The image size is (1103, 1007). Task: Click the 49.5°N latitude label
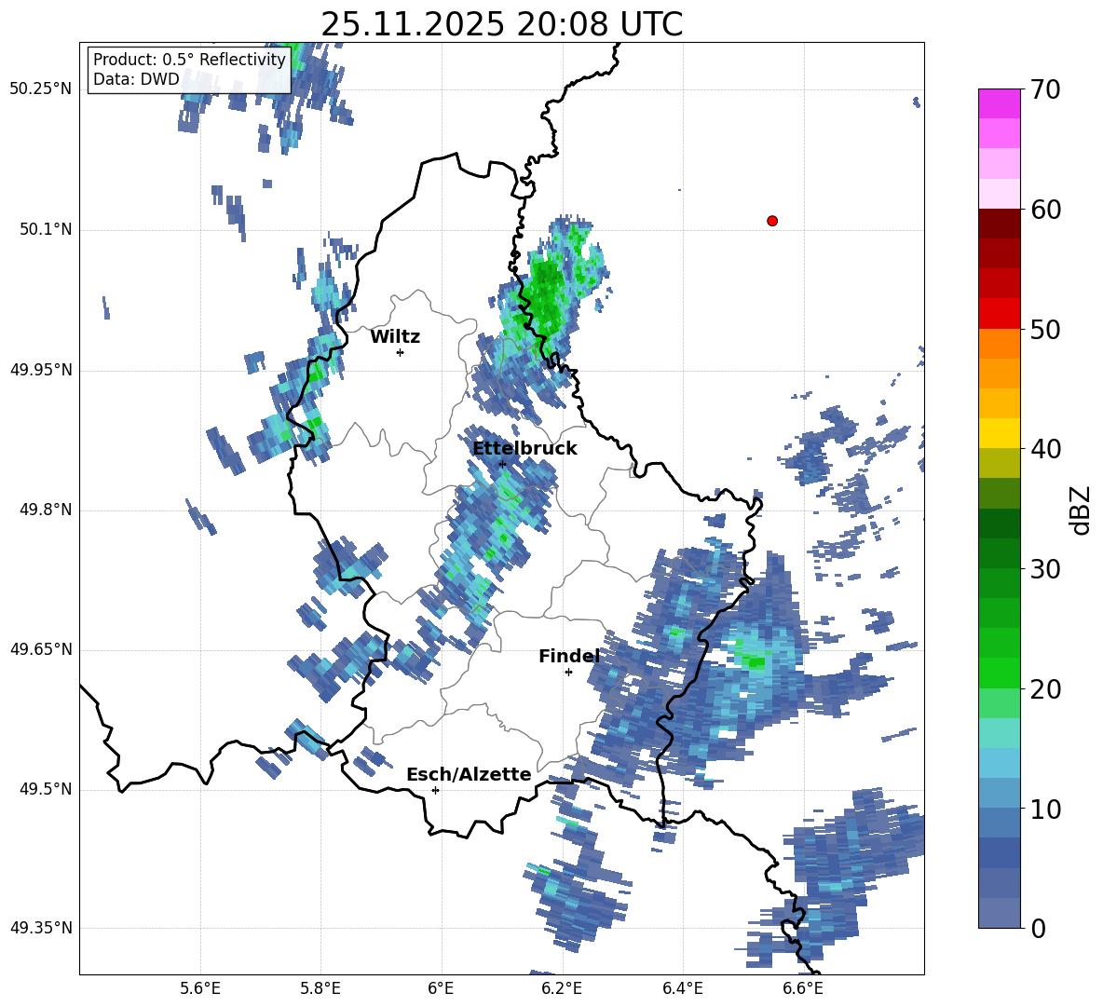click(x=45, y=789)
